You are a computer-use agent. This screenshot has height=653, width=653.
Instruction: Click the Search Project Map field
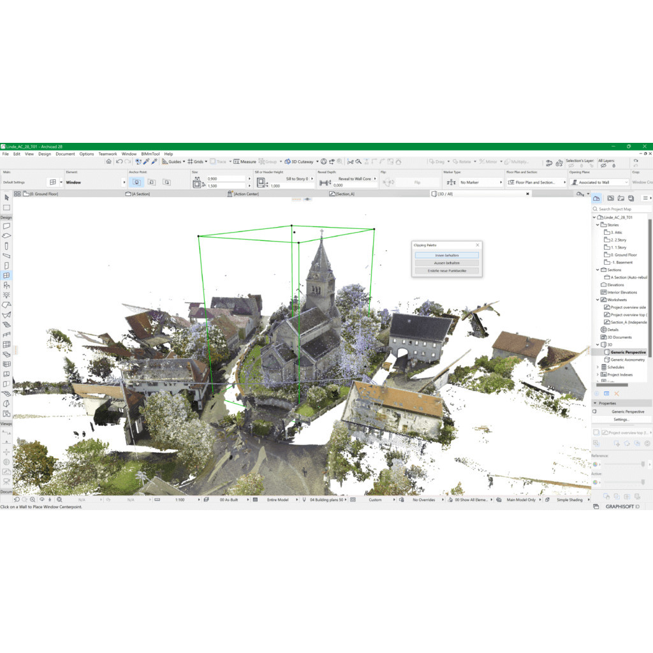[x=621, y=209]
